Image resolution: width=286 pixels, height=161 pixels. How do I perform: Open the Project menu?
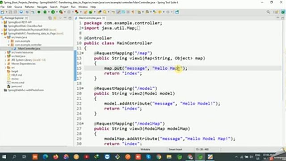coord(64,7)
